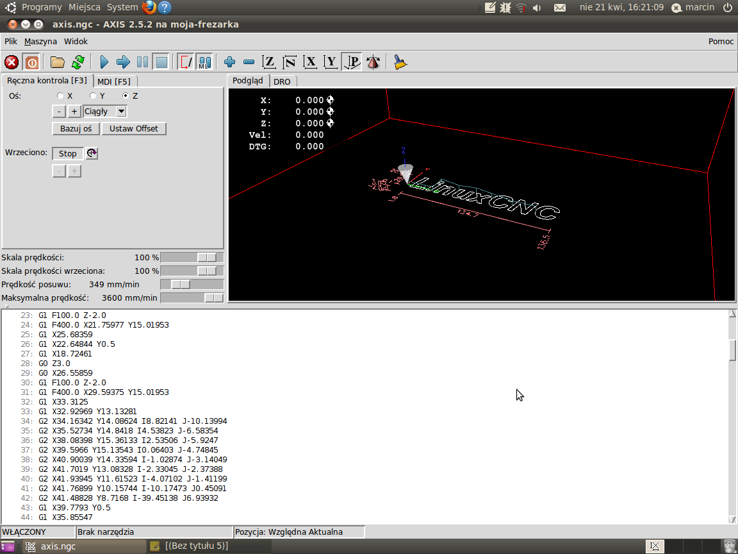
Task: Adjust Maksymalna prędkość slider
Action: pyautogui.click(x=213, y=298)
